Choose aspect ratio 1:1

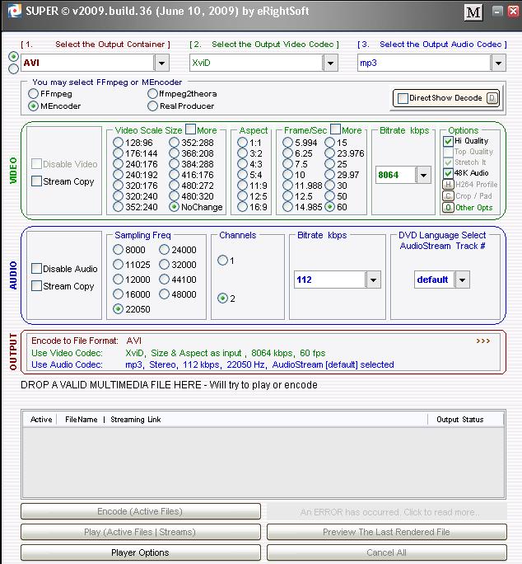point(243,143)
